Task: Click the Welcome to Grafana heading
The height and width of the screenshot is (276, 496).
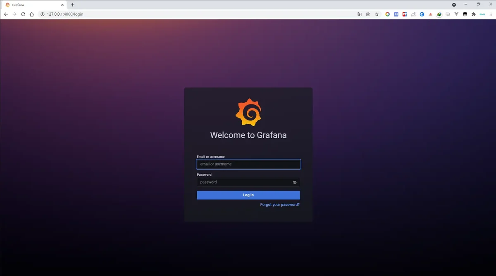Action: point(248,135)
